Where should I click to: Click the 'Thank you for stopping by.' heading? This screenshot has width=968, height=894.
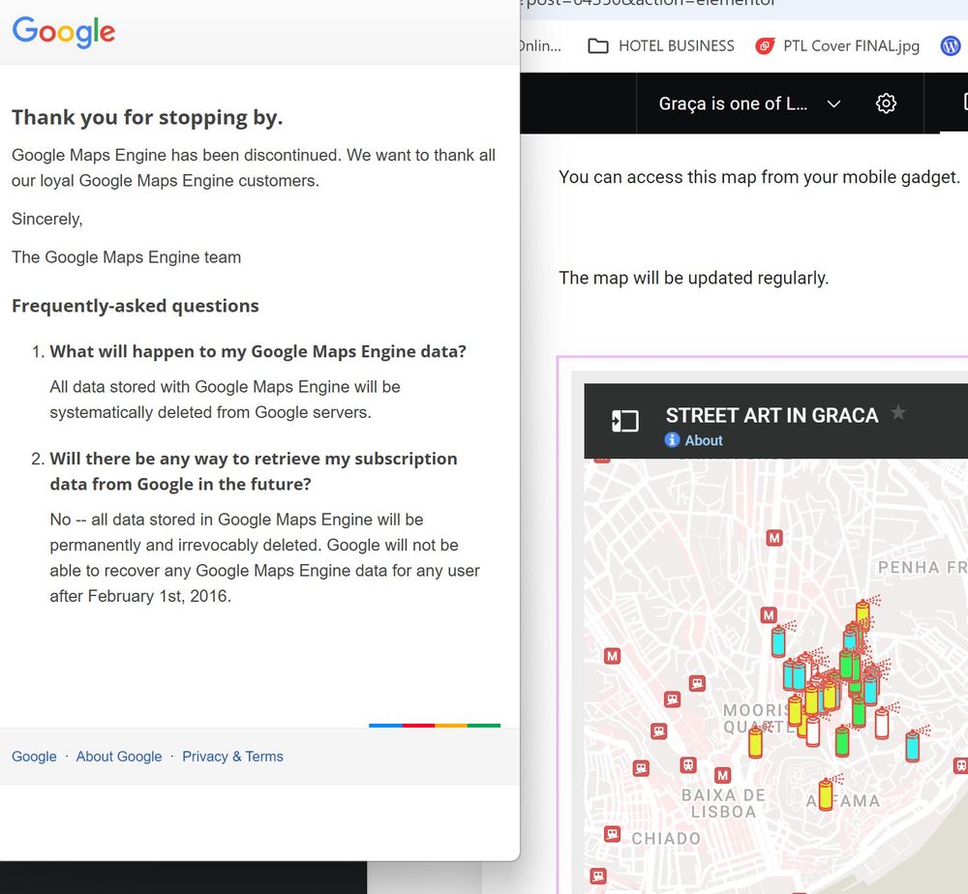click(147, 117)
